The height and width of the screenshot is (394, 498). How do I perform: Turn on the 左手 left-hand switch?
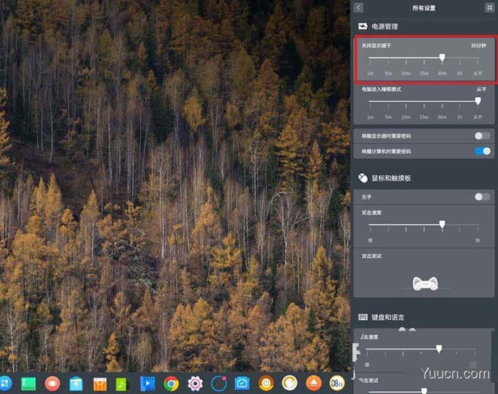pyautogui.click(x=482, y=197)
